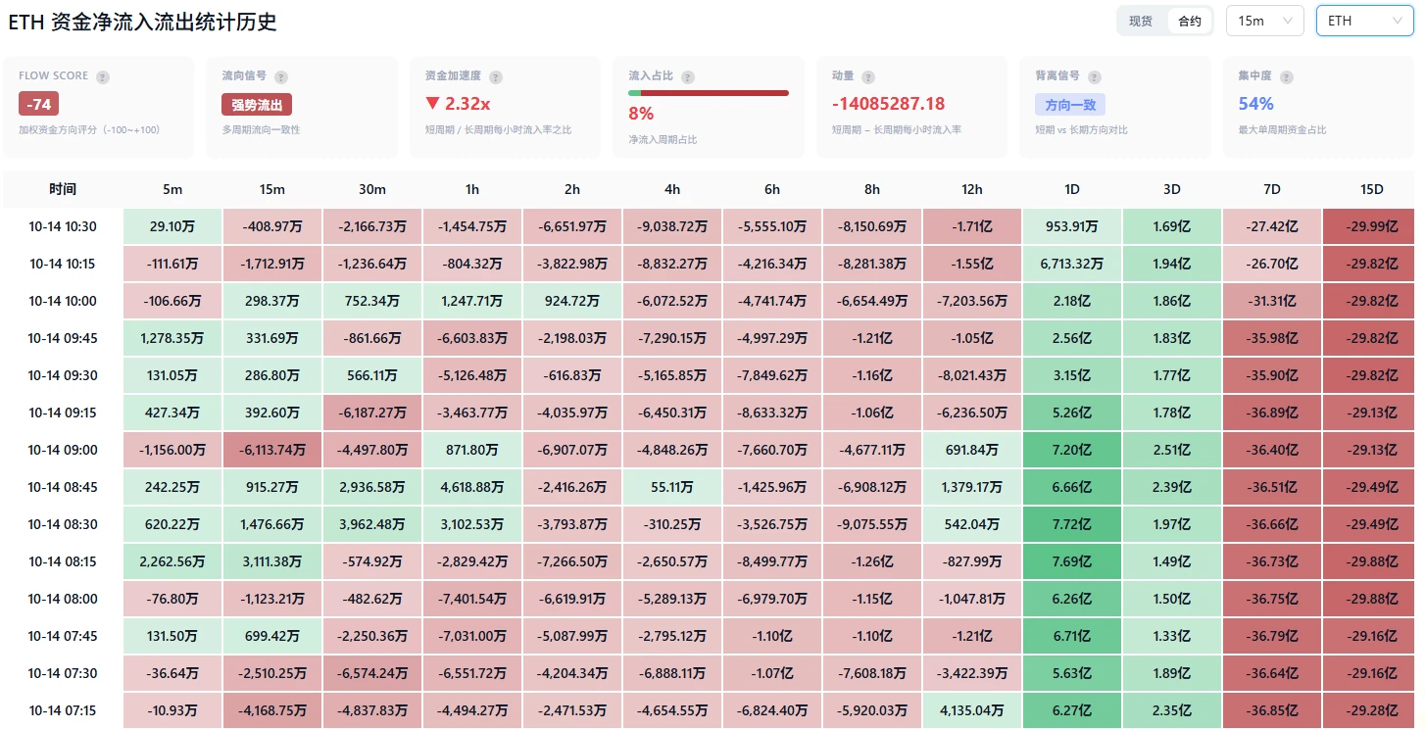
Task: Click help icon beside FLOW SCORE
Action: click(103, 77)
